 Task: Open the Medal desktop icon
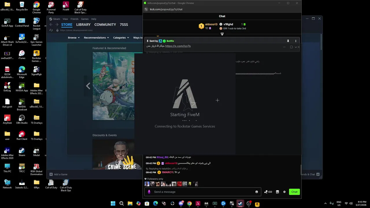pyautogui.click(x=36, y=152)
